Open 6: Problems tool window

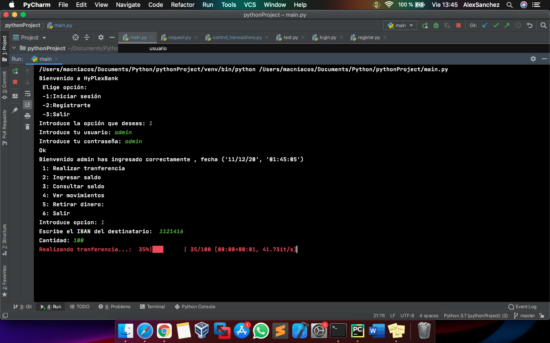pyautogui.click(x=114, y=307)
